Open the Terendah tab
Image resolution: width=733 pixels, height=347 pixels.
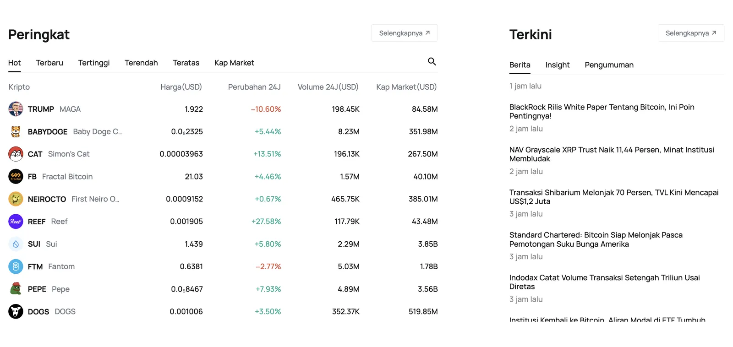pos(141,63)
